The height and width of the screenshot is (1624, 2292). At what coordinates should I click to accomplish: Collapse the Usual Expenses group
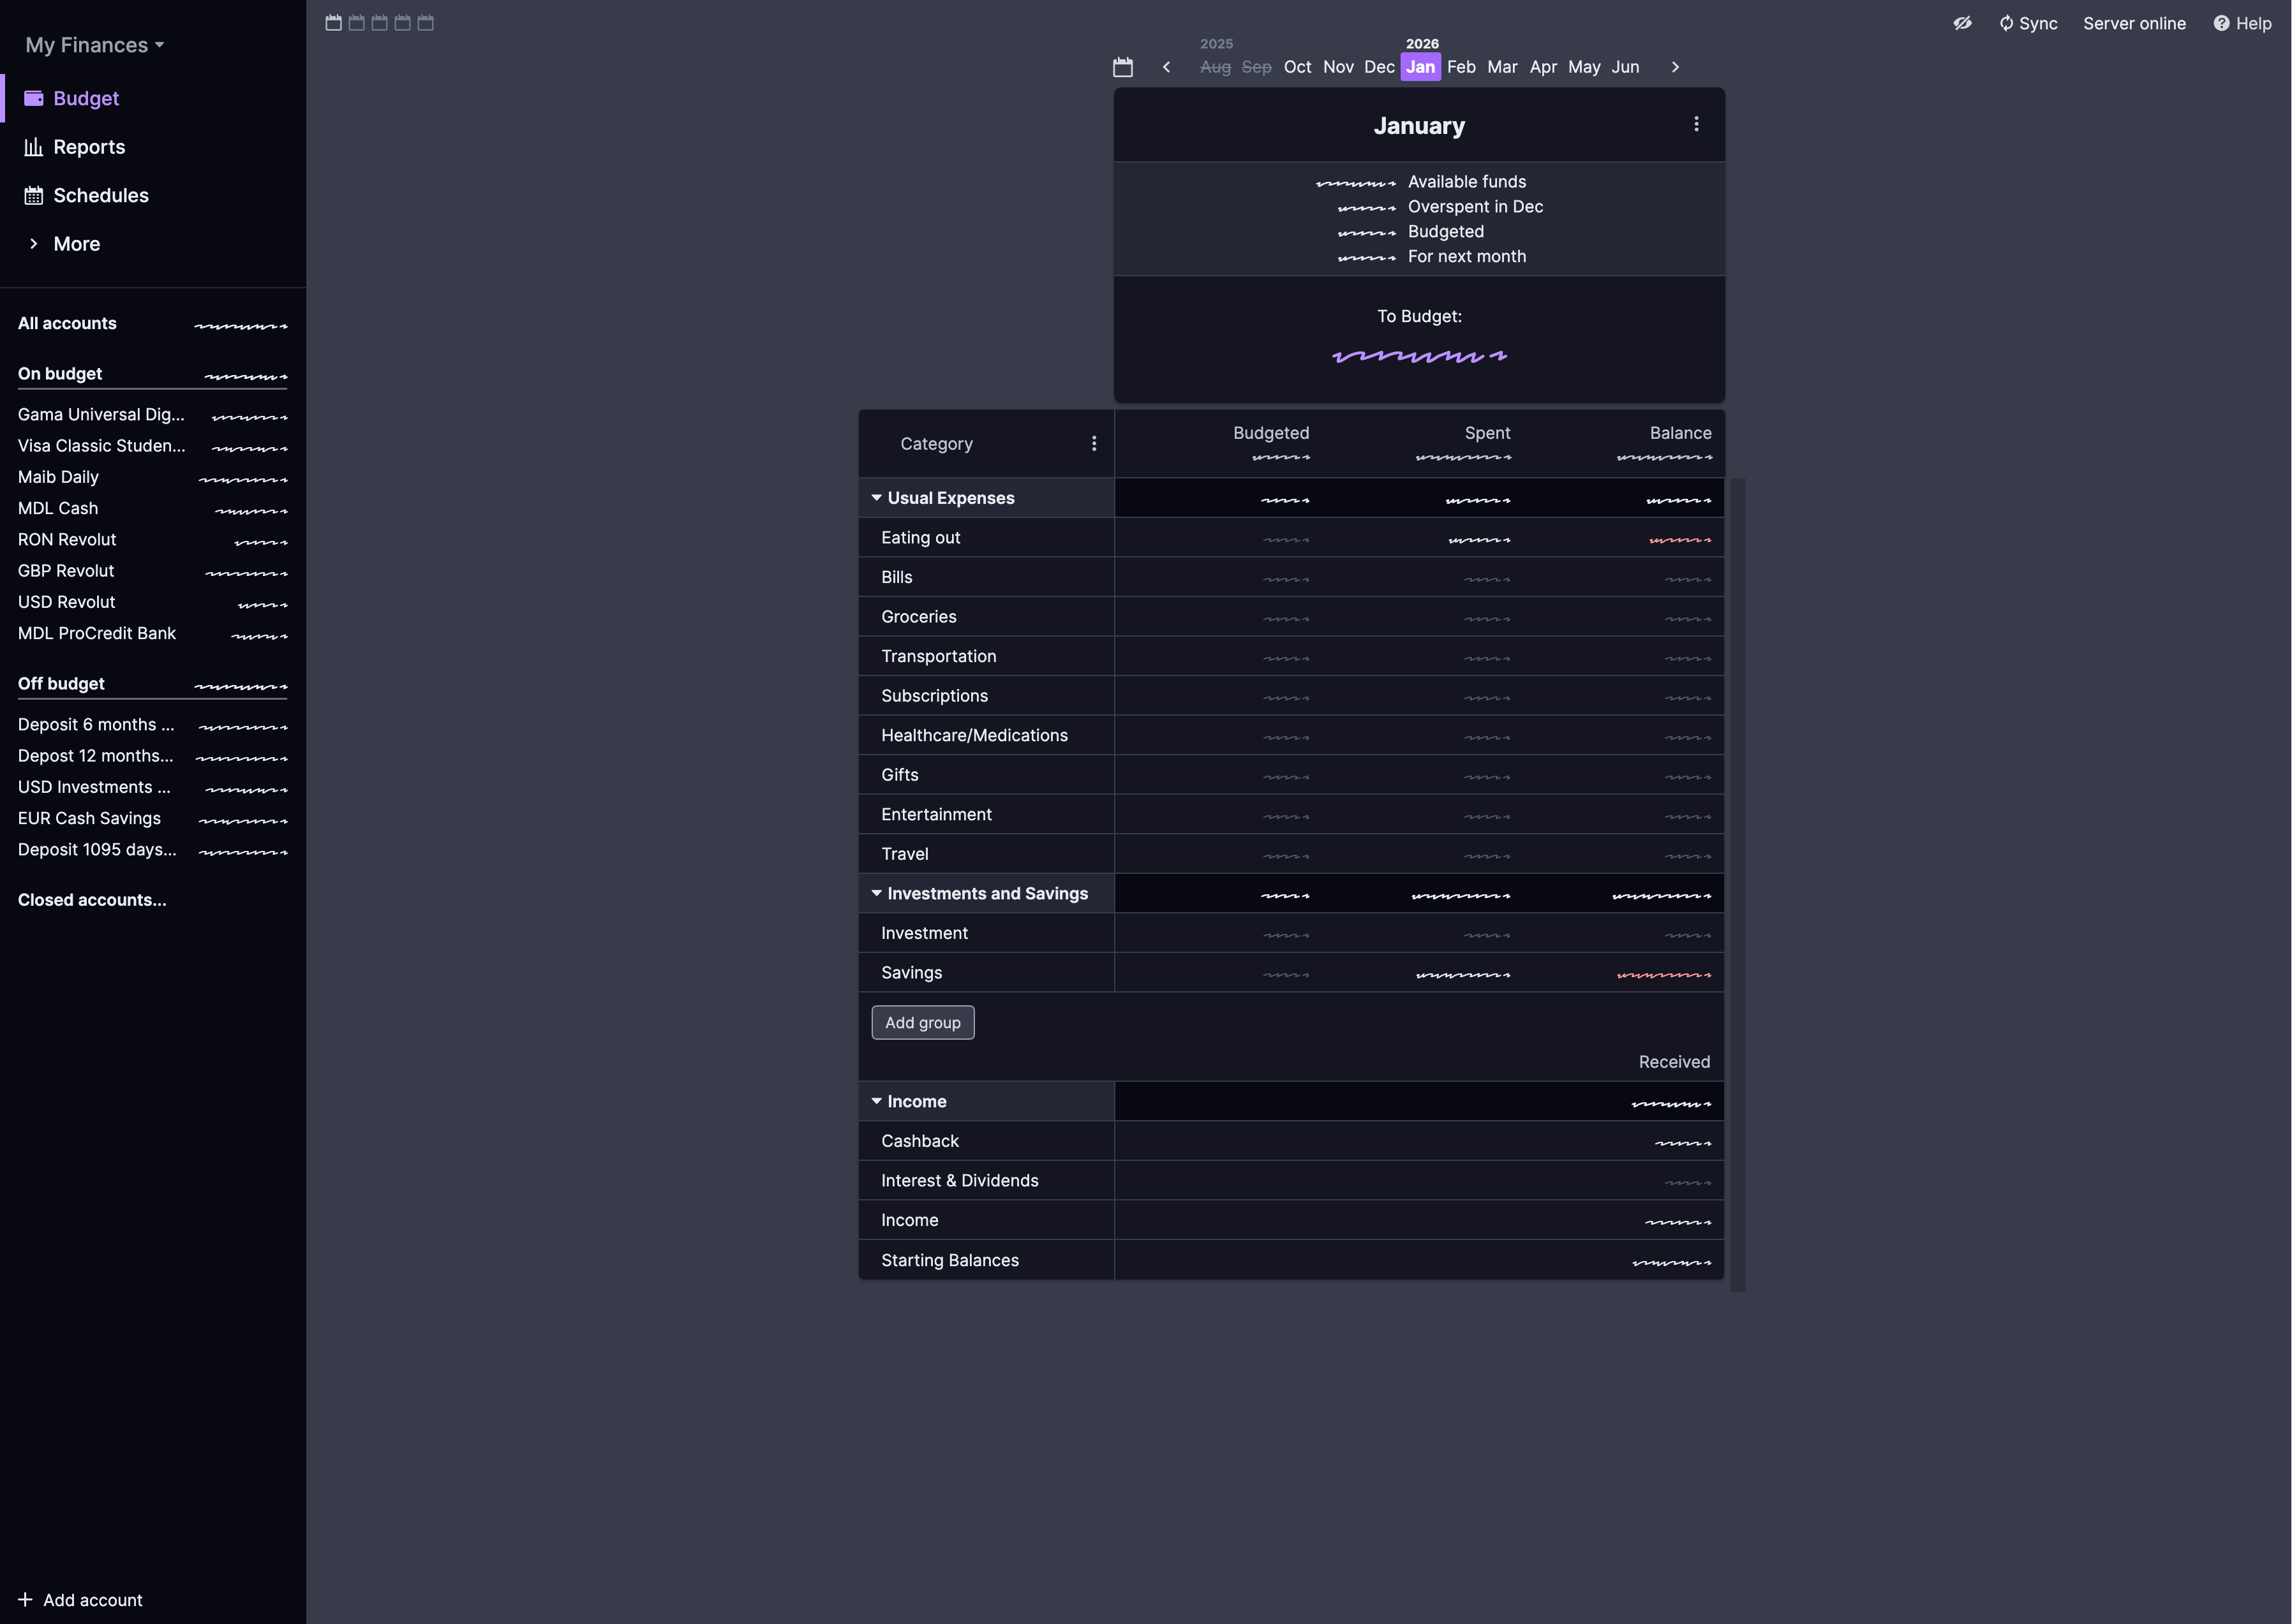(x=876, y=498)
